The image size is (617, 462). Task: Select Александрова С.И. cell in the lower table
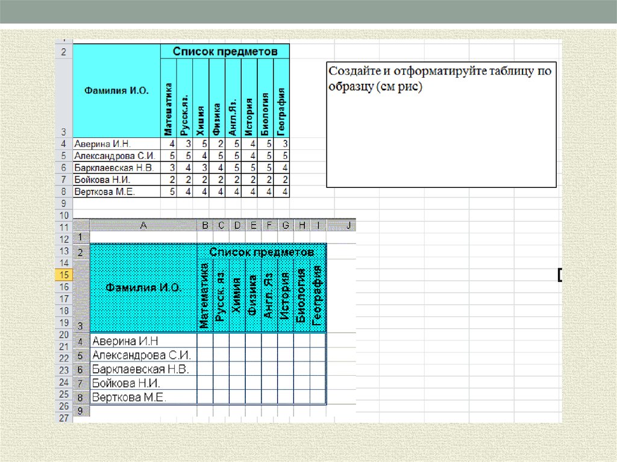pos(143,355)
